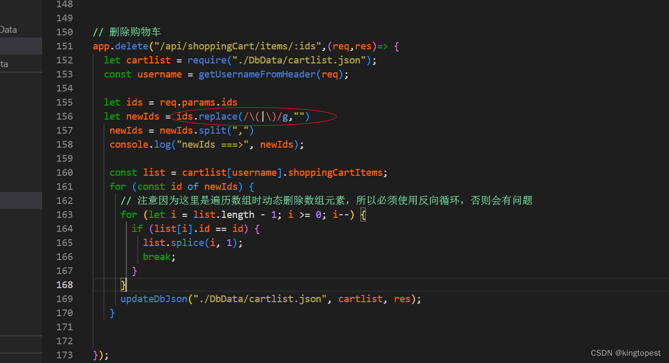
Task: Click line number 159 in the gutter
Action: pos(65,159)
